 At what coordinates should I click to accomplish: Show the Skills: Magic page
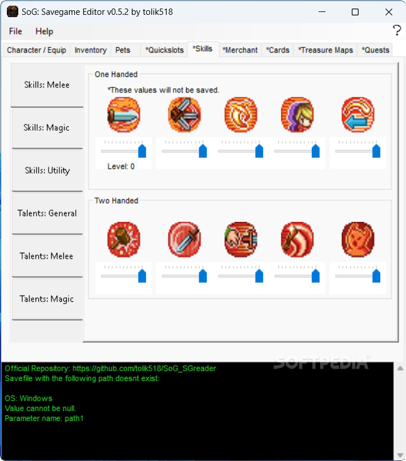coord(47,128)
